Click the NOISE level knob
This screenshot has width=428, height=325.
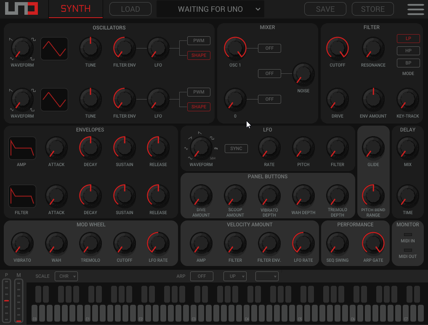[x=303, y=74]
